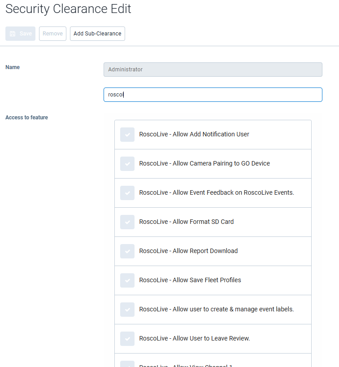Click the floppy disk icon in Save
This screenshot has width=339, height=367.
pyautogui.click(x=13, y=34)
